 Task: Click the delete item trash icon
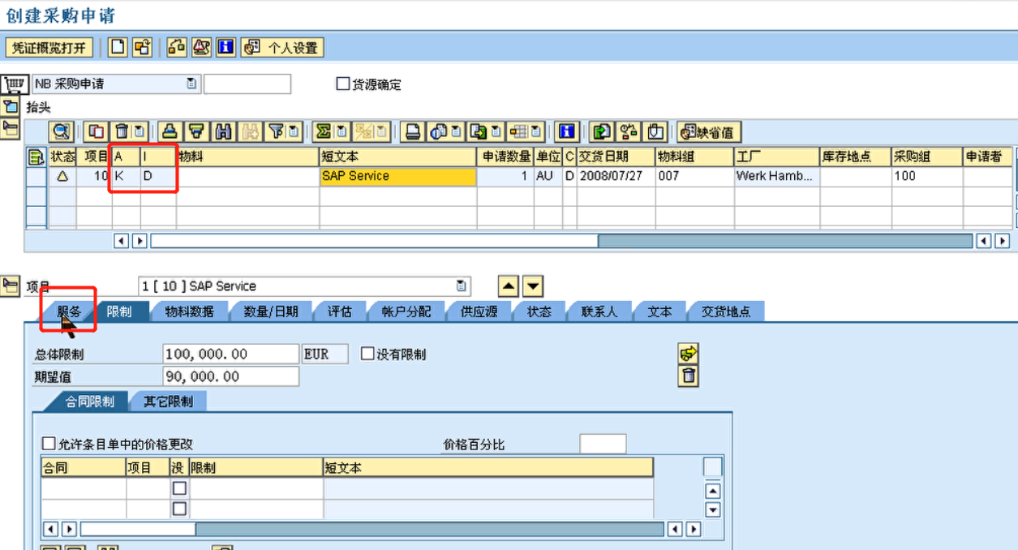121,131
